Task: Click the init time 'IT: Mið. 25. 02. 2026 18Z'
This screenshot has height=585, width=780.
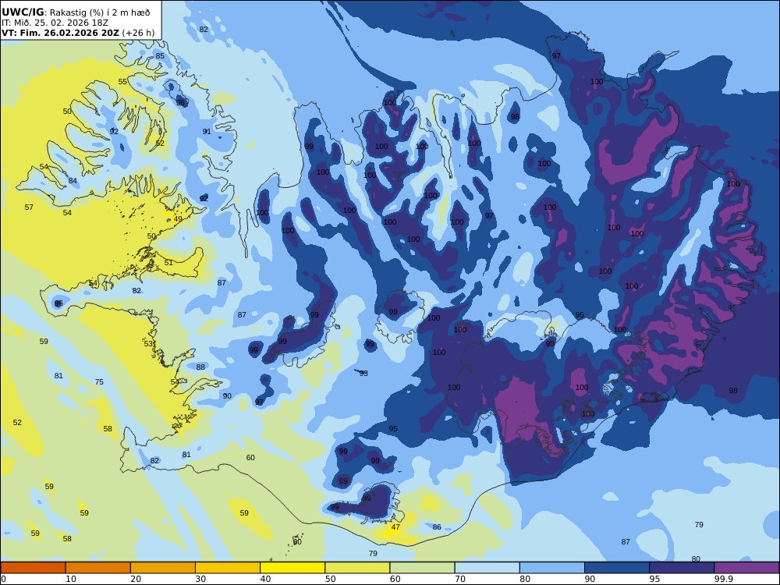Action: click(55, 23)
